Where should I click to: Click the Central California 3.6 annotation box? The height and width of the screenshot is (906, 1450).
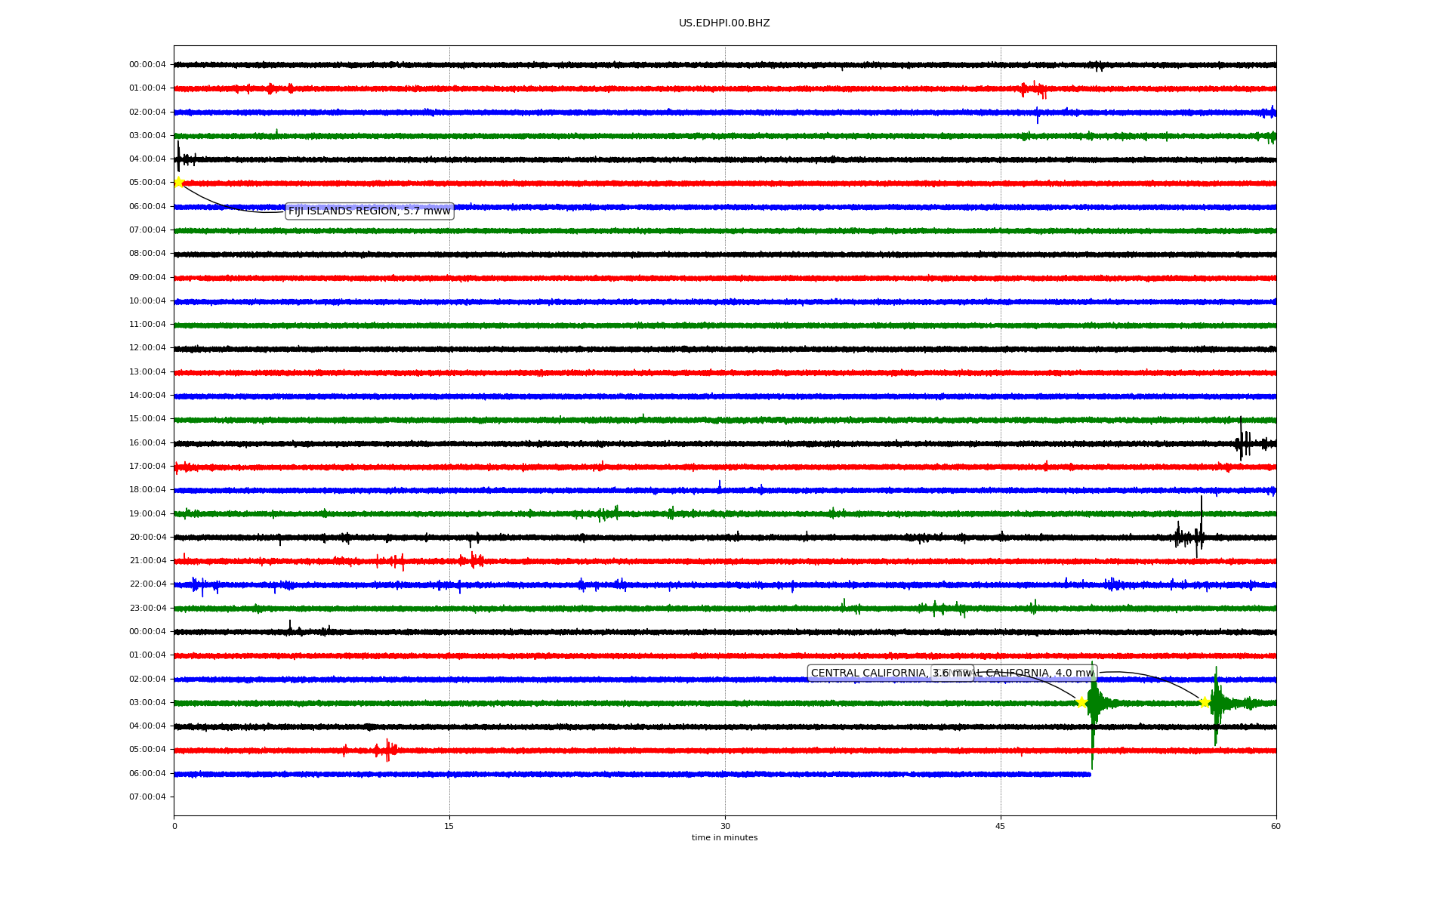[x=868, y=673]
